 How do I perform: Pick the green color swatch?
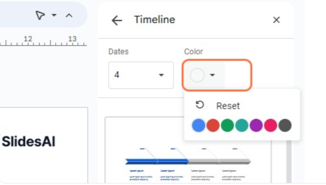(x=227, y=126)
